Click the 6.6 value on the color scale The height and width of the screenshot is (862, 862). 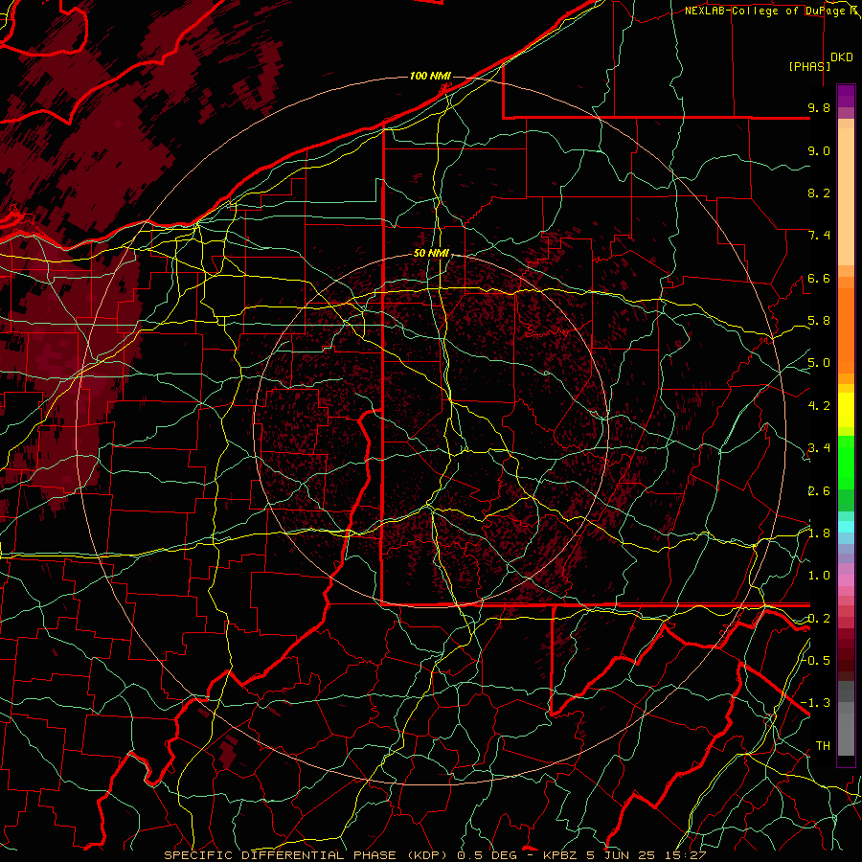[819, 279]
